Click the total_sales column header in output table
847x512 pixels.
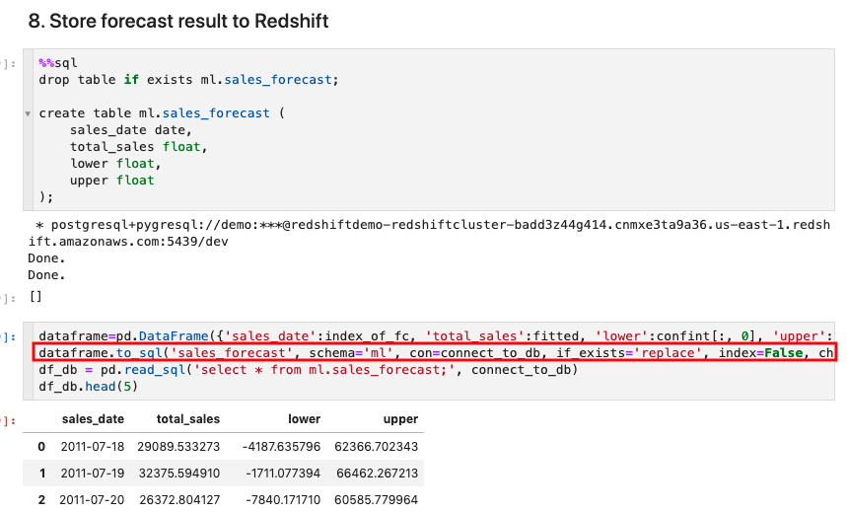pyautogui.click(x=187, y=419)
